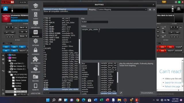Open the Options settings section
This screenshot has height=103, width=184.
tap(36, 42)
